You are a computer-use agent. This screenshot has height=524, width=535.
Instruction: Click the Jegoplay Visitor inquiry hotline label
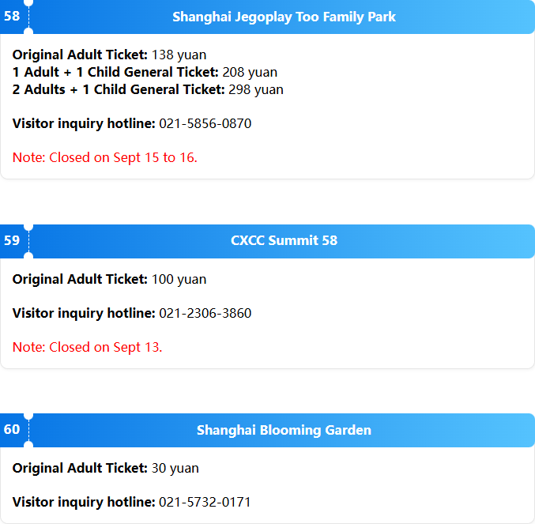pos(84,123)
